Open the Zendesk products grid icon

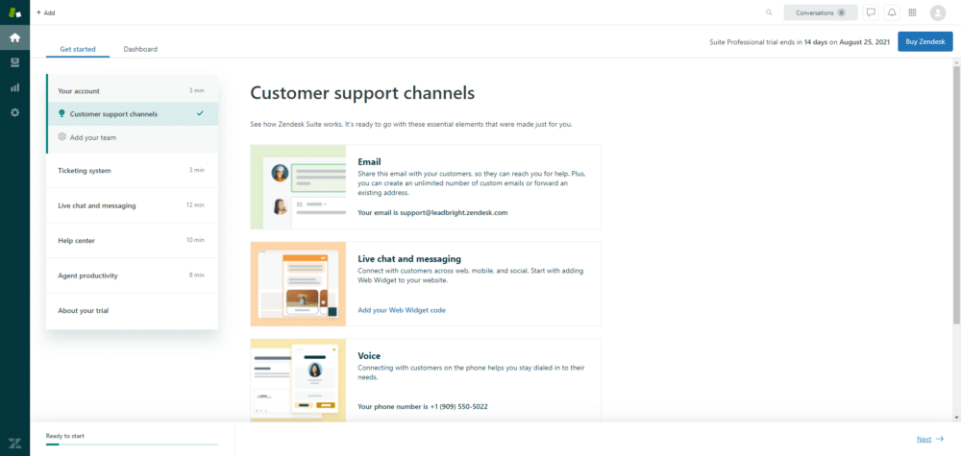click(912, 12)
